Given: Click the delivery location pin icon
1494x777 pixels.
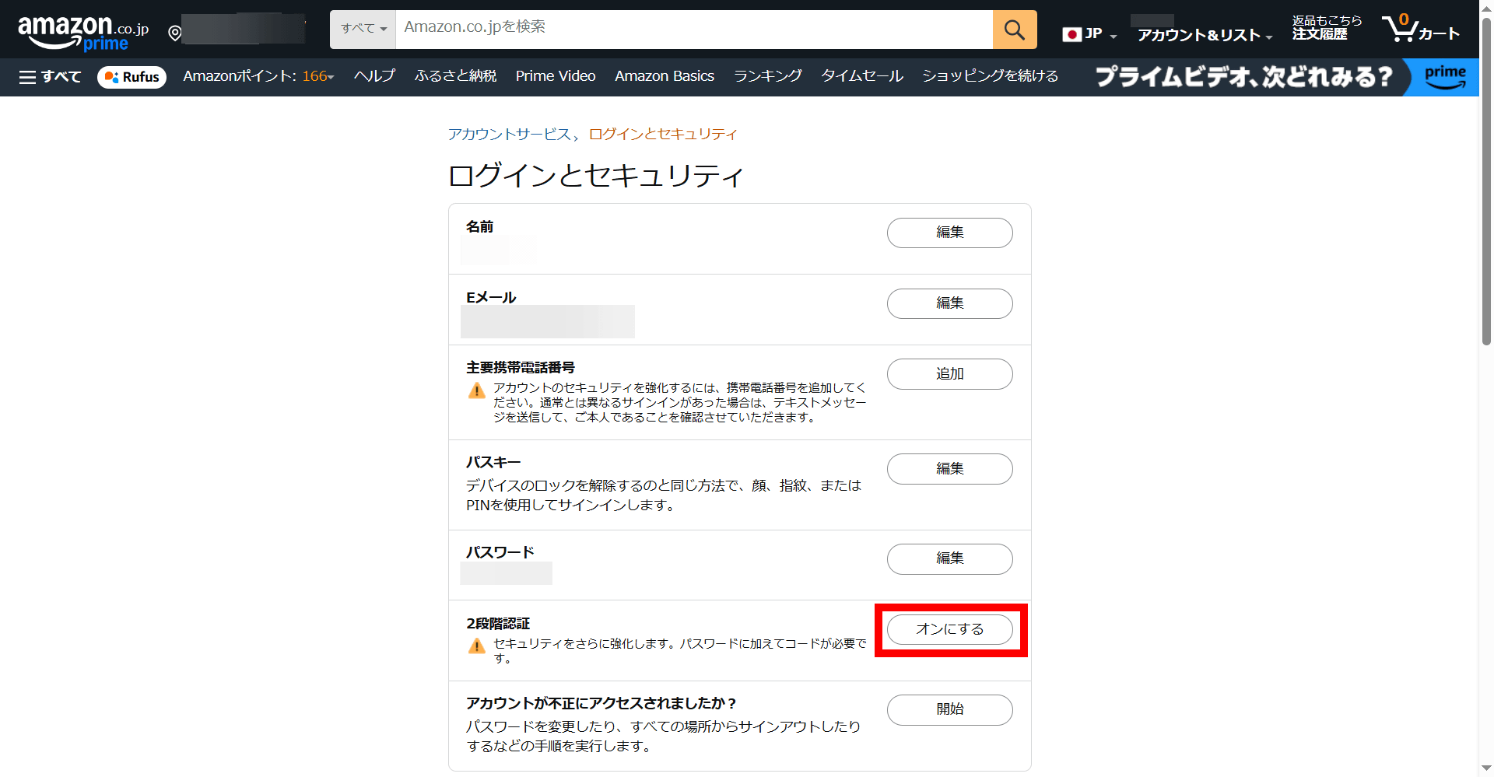Looking at the screenshot, I should (175, 33).
